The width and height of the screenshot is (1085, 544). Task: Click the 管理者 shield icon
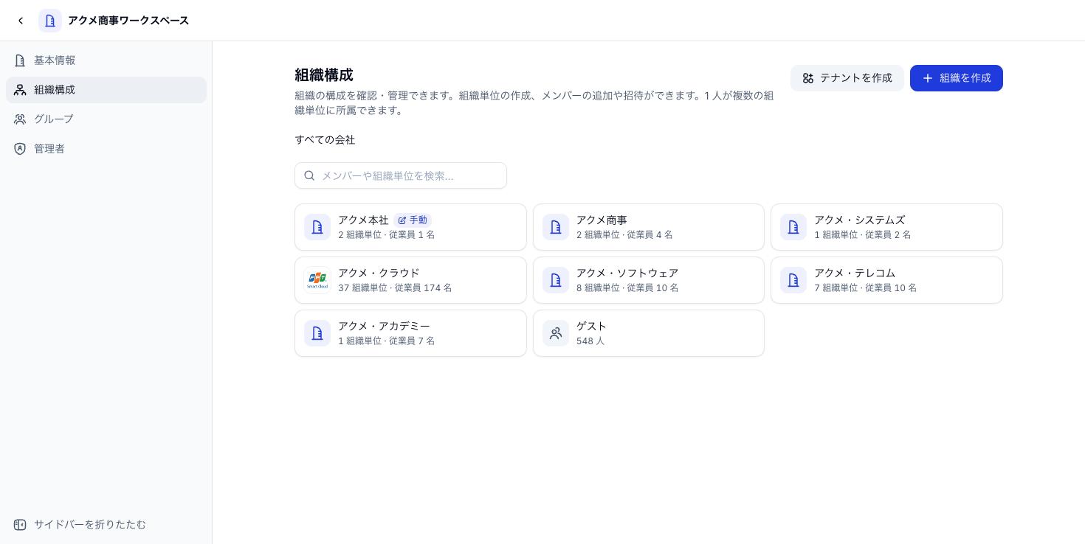[x=20, y=149]
